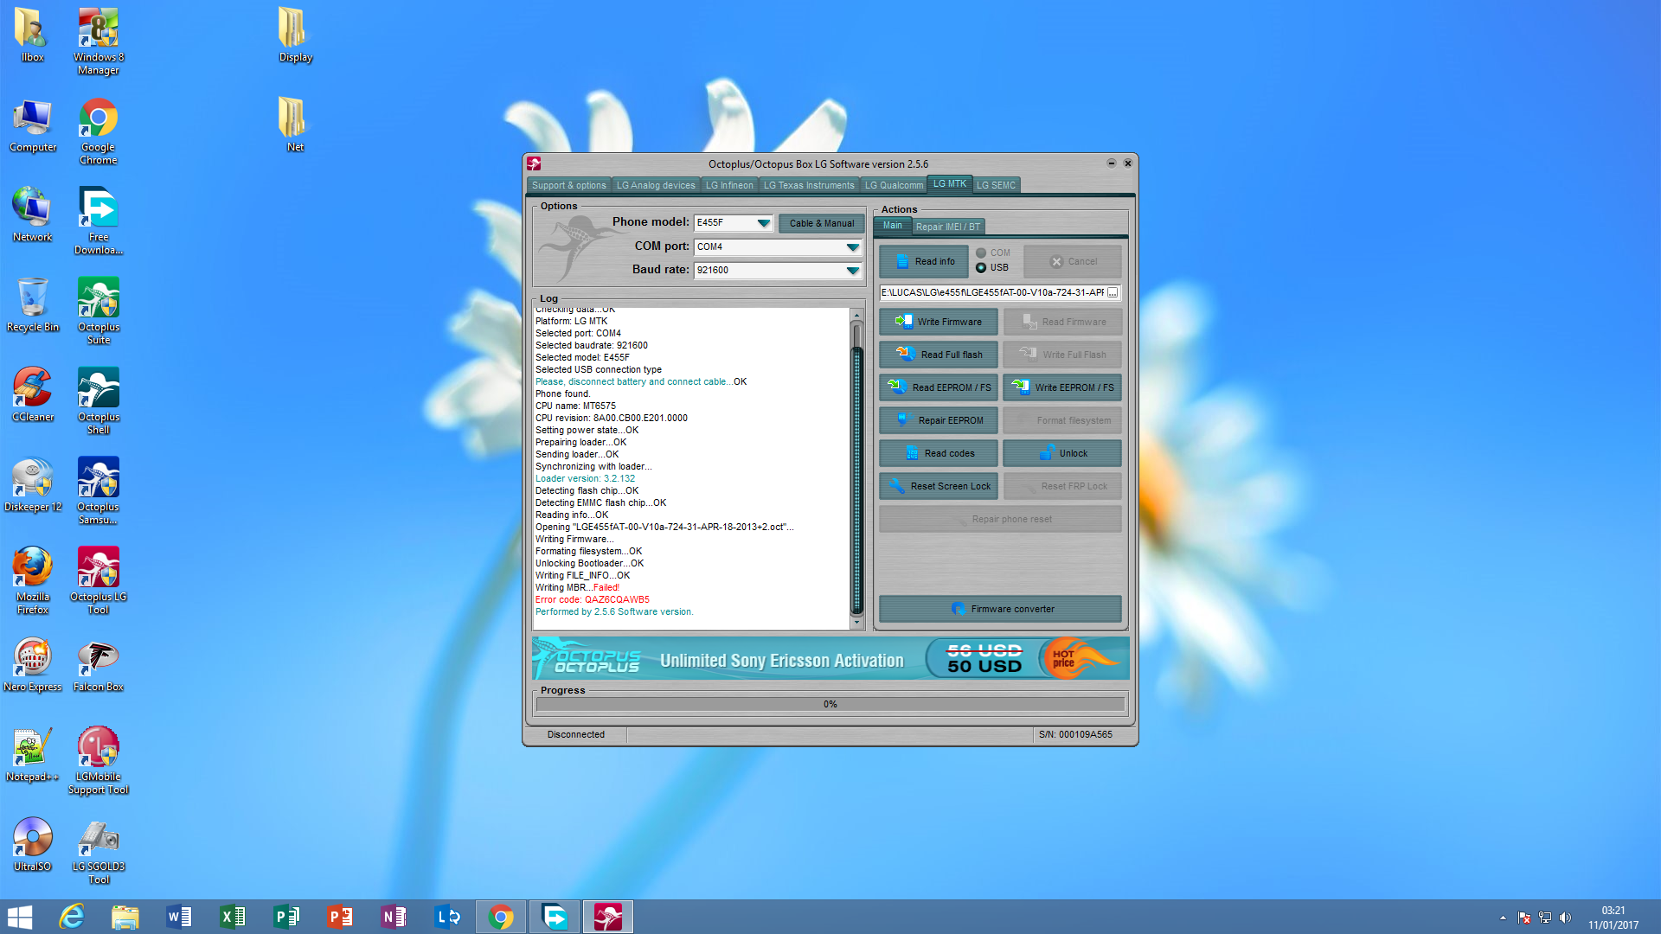The image size is (1661, 934).
Task: Click the volume icon in the system tray
Action: click(x=1565, y=918)
